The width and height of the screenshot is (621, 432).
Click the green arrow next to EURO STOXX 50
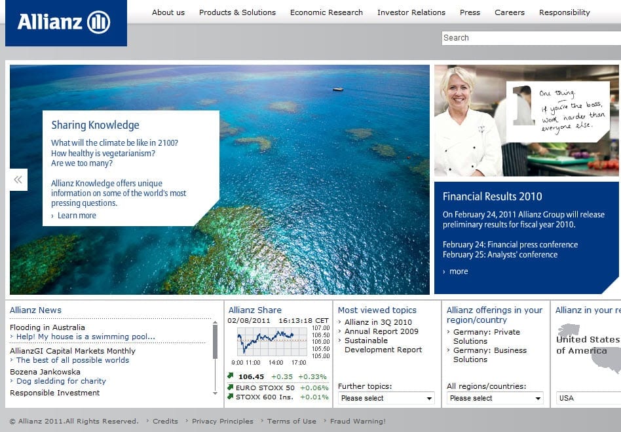point(231,388)
